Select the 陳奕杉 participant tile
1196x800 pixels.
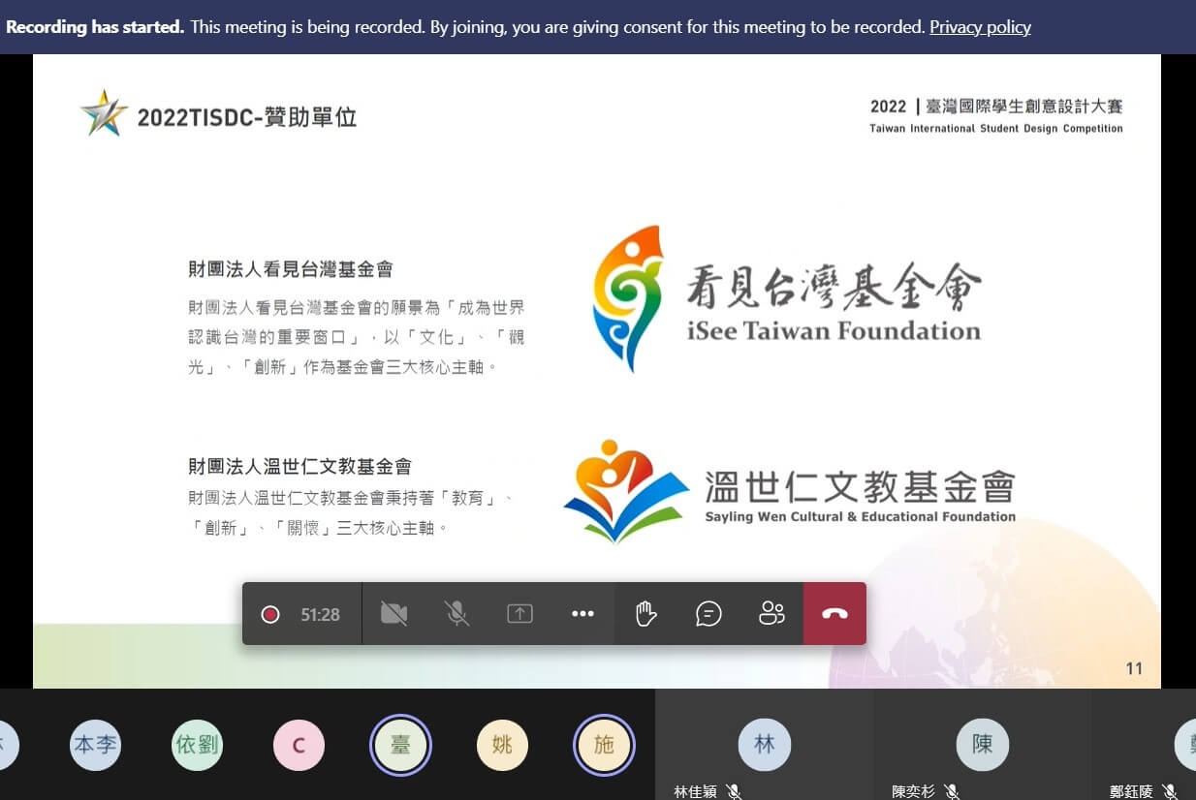pos(982,745)
